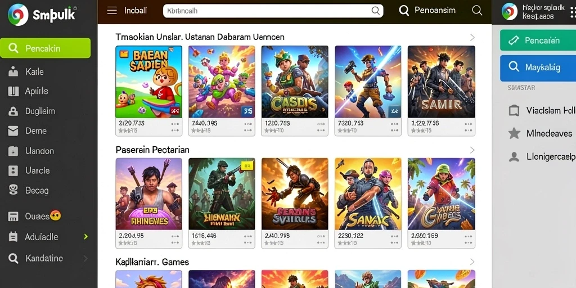The width and height of the screenshot is (576, 288).
Task: Expand the Aduiadle submenu chevron
Action: 85,237
